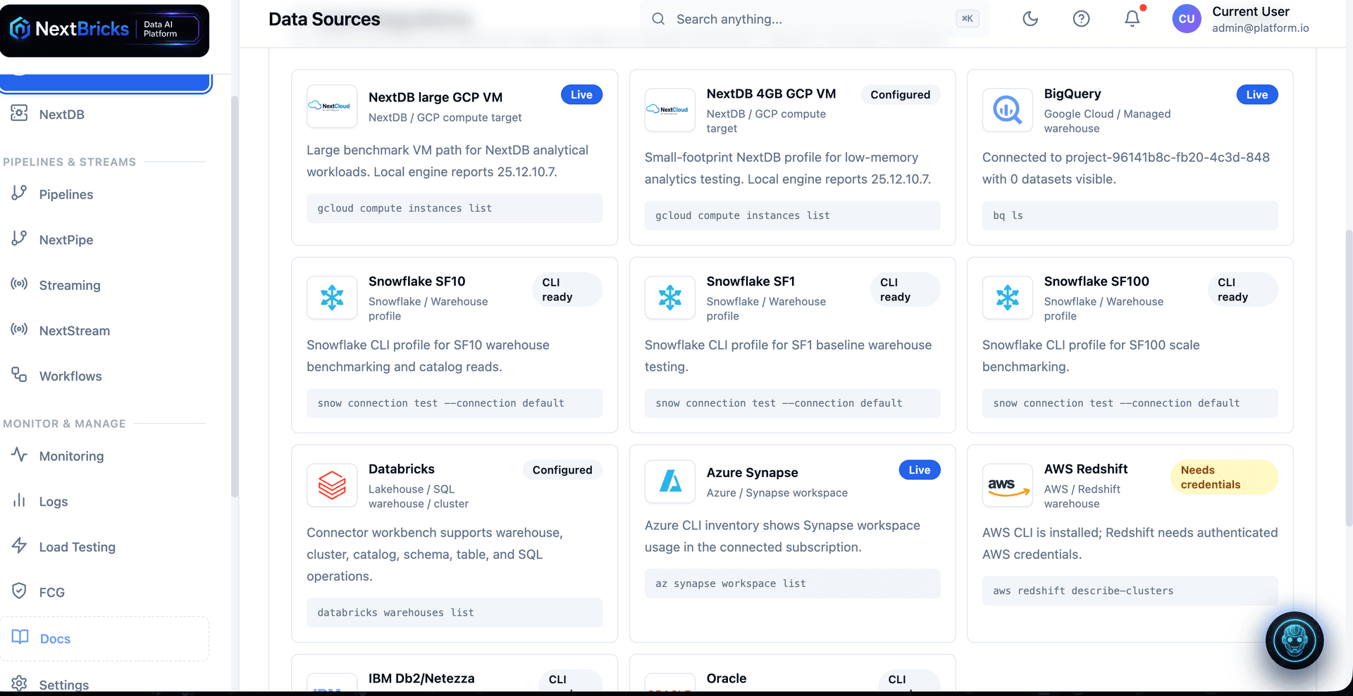Click the NextBricks logo
Screen dimensions: 1353x696
(x=104, y=30)
